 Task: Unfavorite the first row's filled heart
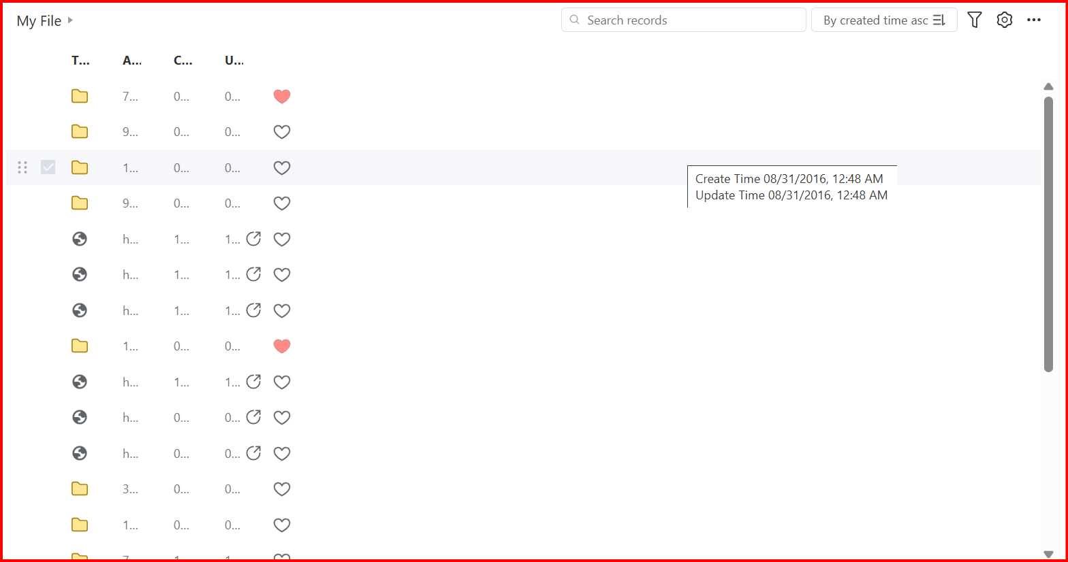pyautogui.click(x=282, y=97)
